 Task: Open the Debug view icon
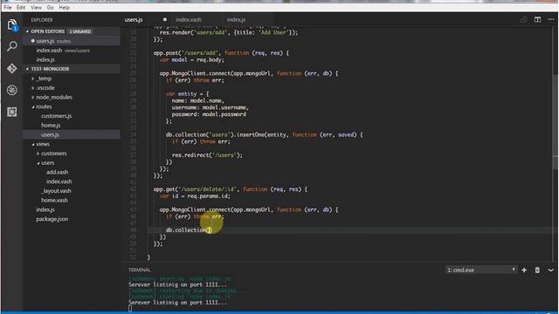point(11,90)
